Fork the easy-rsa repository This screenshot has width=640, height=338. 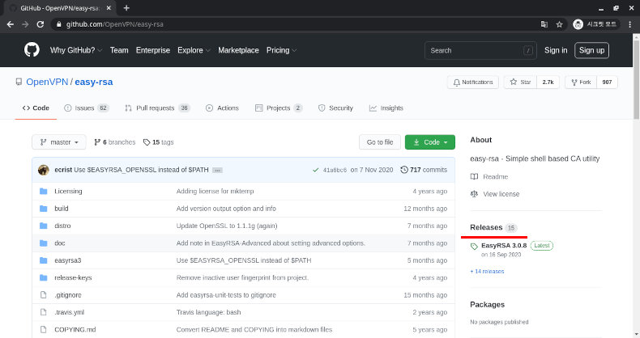[x=581, y=82]
